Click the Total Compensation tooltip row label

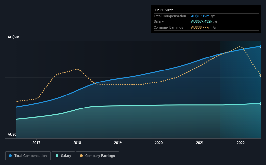coord(170,16)
